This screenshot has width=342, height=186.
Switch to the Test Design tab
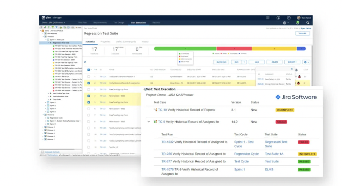coord(119,23)
